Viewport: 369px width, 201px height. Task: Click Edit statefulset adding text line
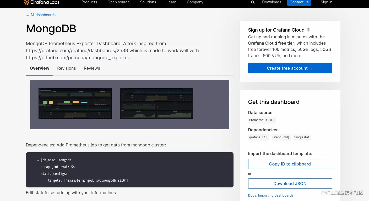71,193
